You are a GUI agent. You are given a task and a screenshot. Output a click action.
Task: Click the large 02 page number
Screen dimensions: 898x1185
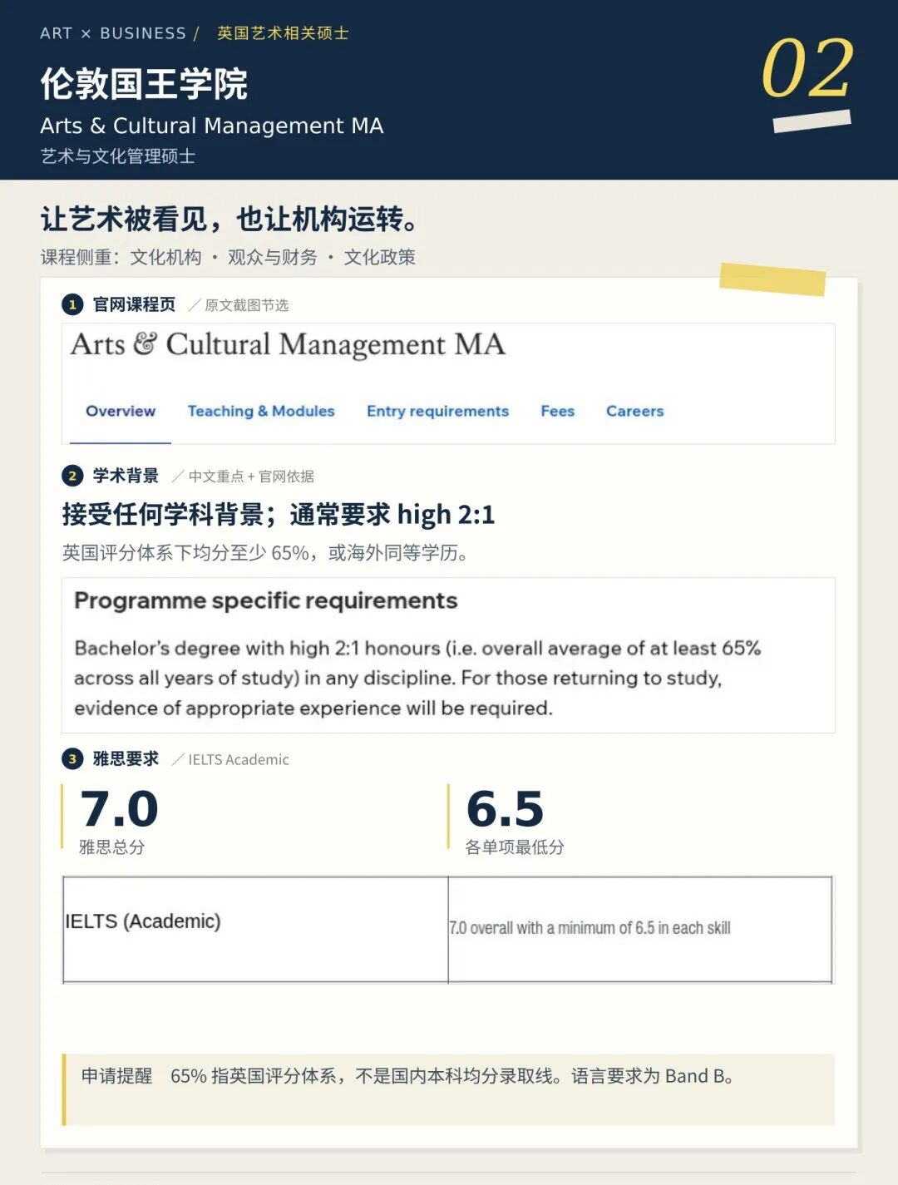807,68
